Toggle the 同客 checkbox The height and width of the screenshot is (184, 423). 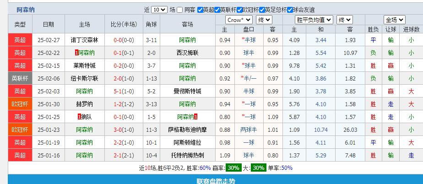[x=179, y=10]
